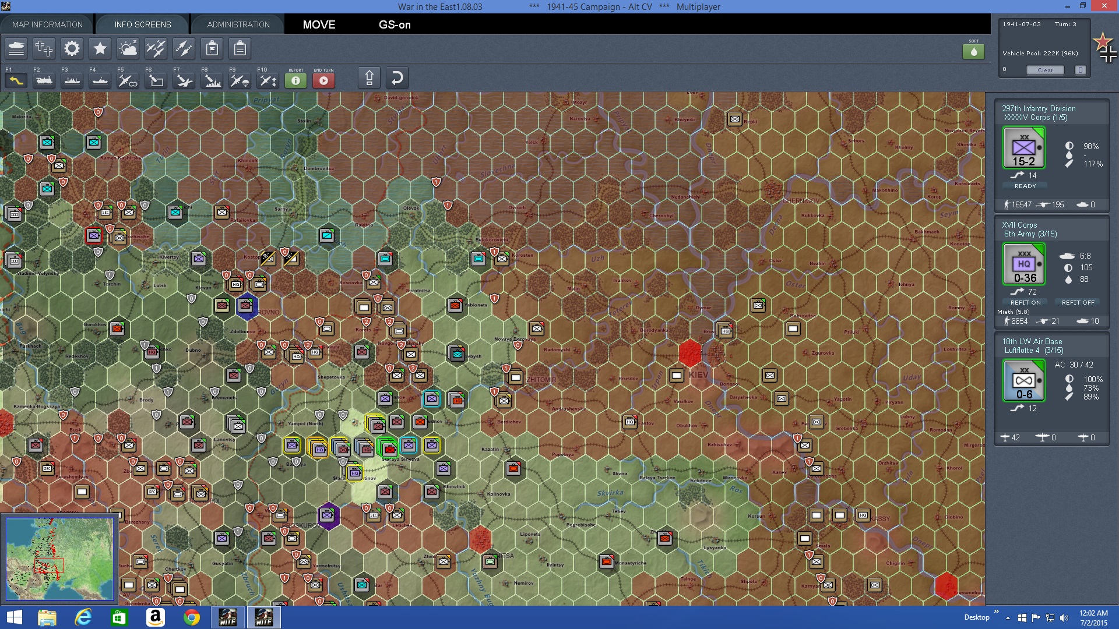Open the order of battle tank icon

pos(16,48)
